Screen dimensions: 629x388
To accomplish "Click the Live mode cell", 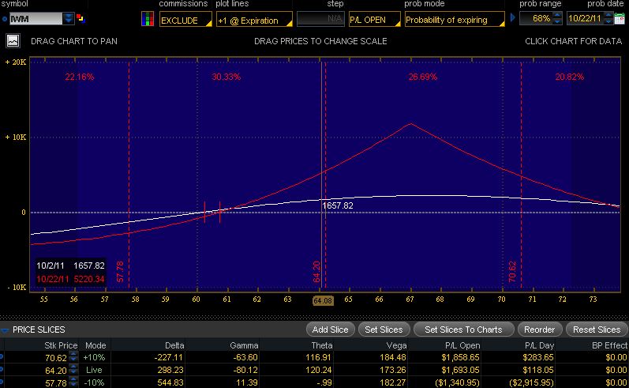I will tap(94, 370).
